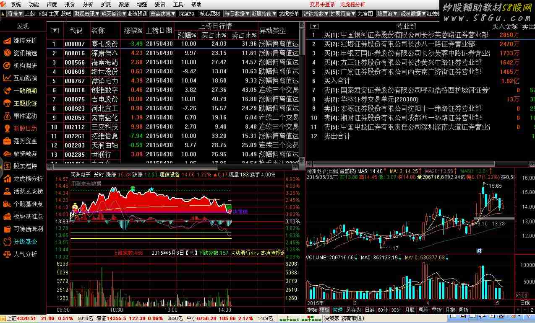Select stock code 002112 三变科技

coord(173,127)
